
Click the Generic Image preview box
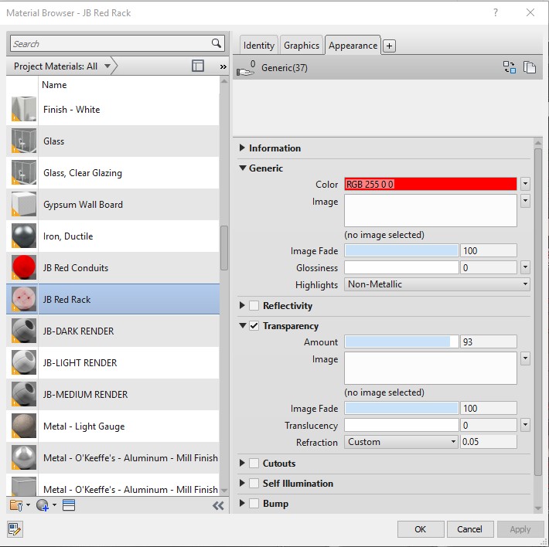[x=430, y=211]
